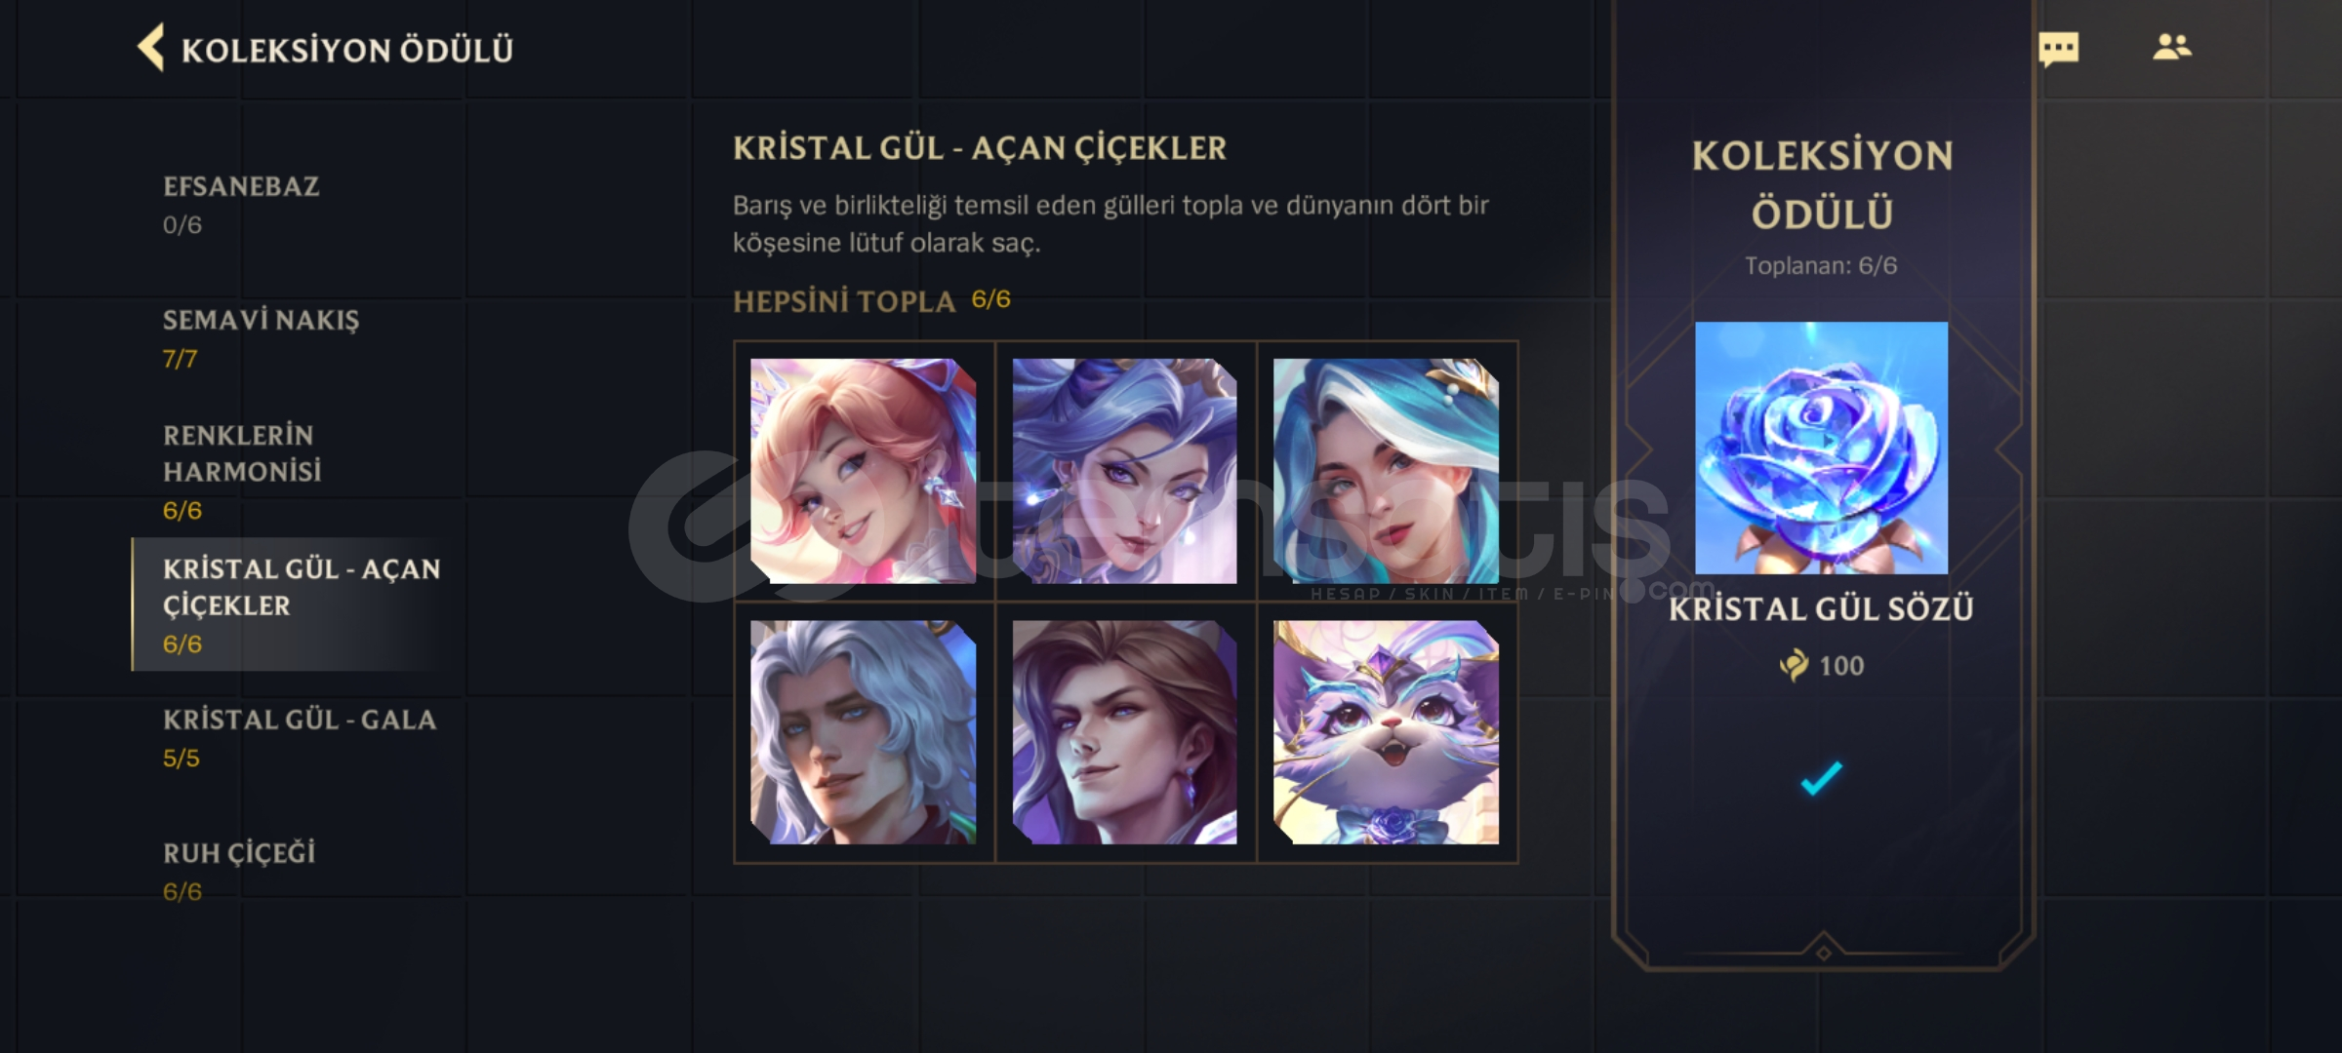This screenshot has width=2342, height=1053.
Task: Tap the currency icon next to 100
Action: point(1794,666)
